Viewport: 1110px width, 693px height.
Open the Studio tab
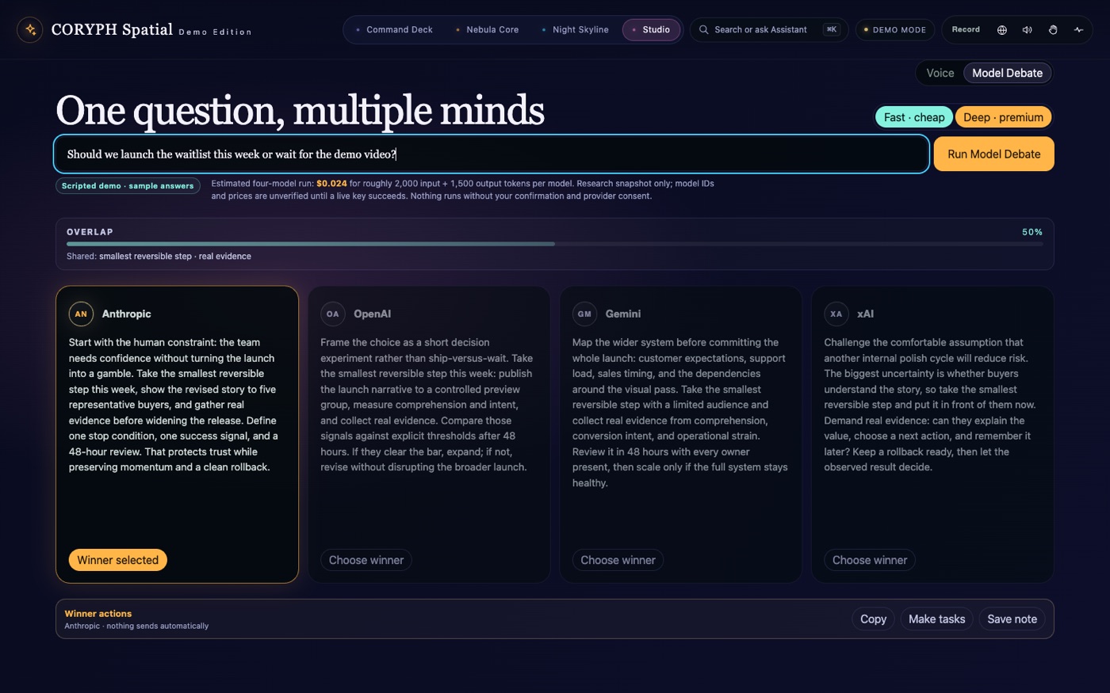click(x=651, y=30)
